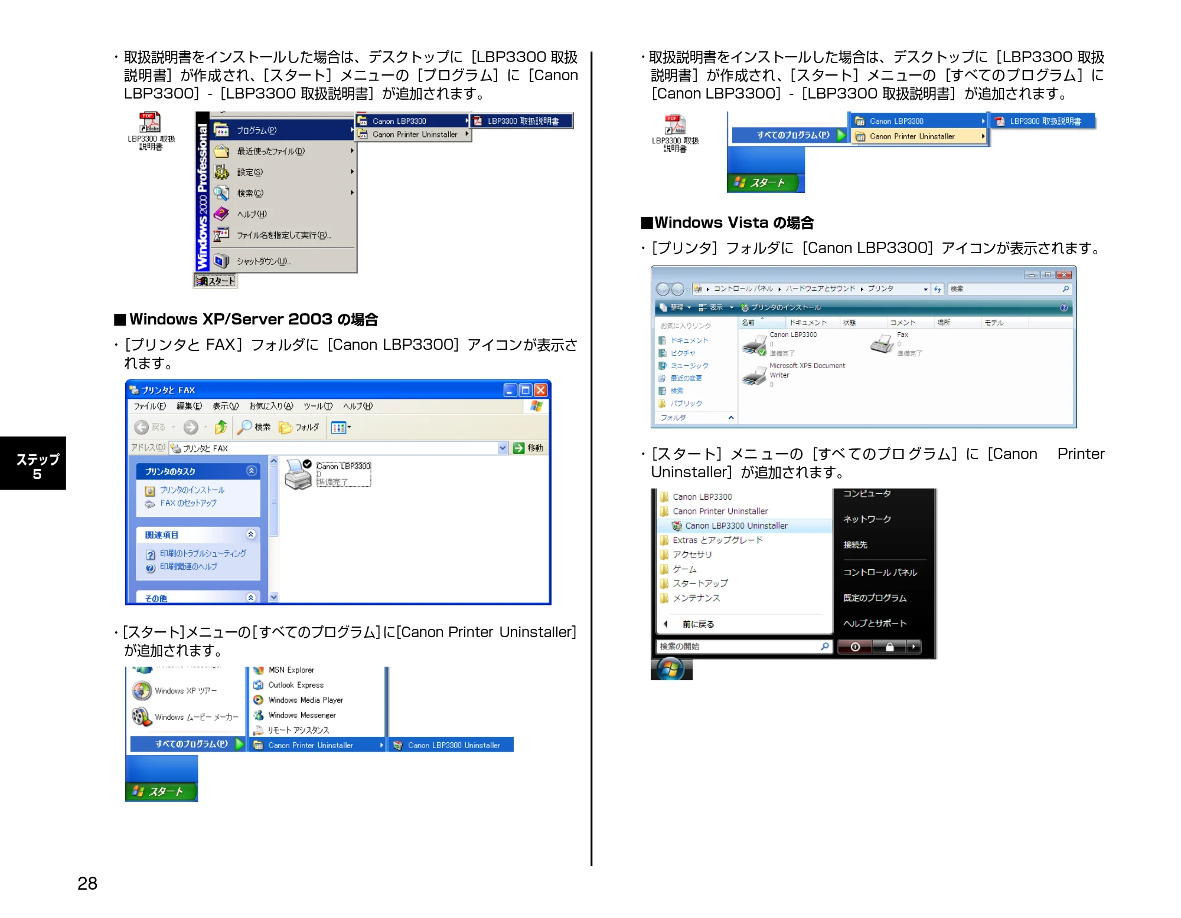
Task: Open Favorites menu in Printers and FAX window
Action: (x=271, y=406)
